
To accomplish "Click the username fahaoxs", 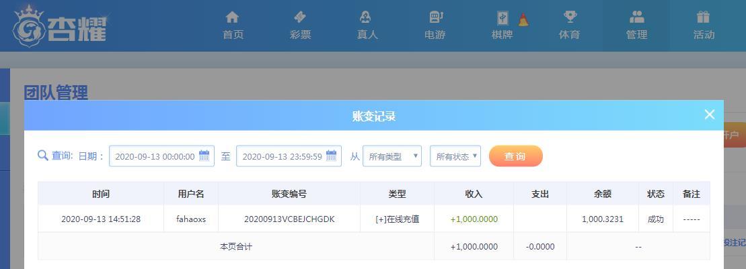I will pos(191,219).
